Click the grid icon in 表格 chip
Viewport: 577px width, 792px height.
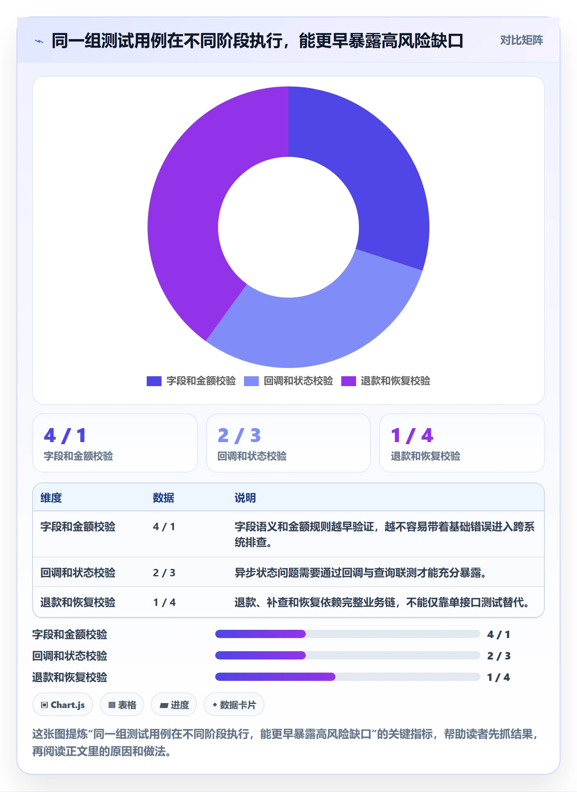click(x=112, y=705)
